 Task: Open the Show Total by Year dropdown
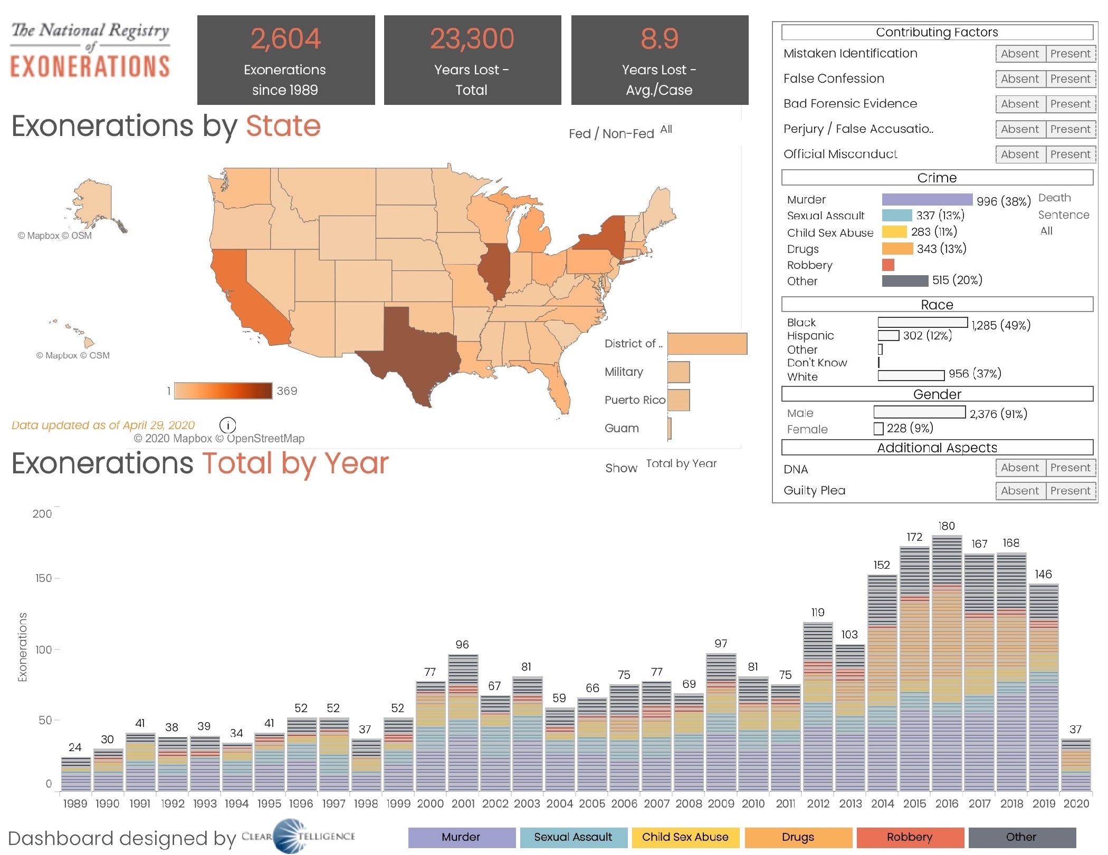[x=681, y=464]
